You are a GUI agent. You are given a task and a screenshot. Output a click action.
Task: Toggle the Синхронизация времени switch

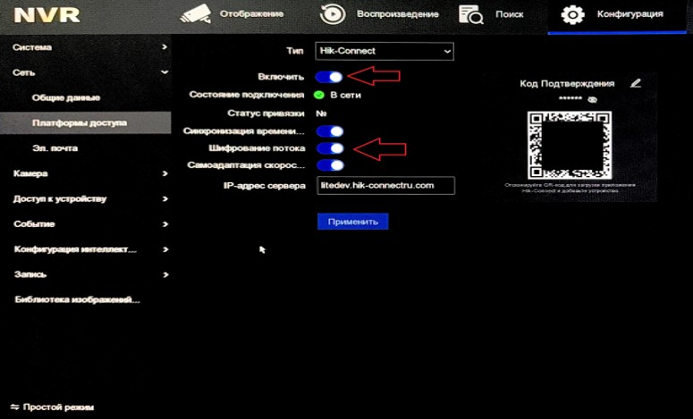coord(330,131)
